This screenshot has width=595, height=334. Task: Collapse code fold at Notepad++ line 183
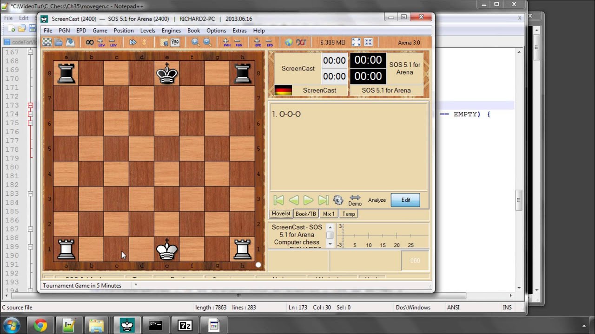point(31,193)
